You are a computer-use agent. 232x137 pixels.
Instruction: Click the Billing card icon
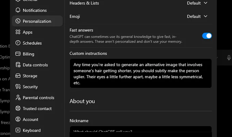click(18, 54)
